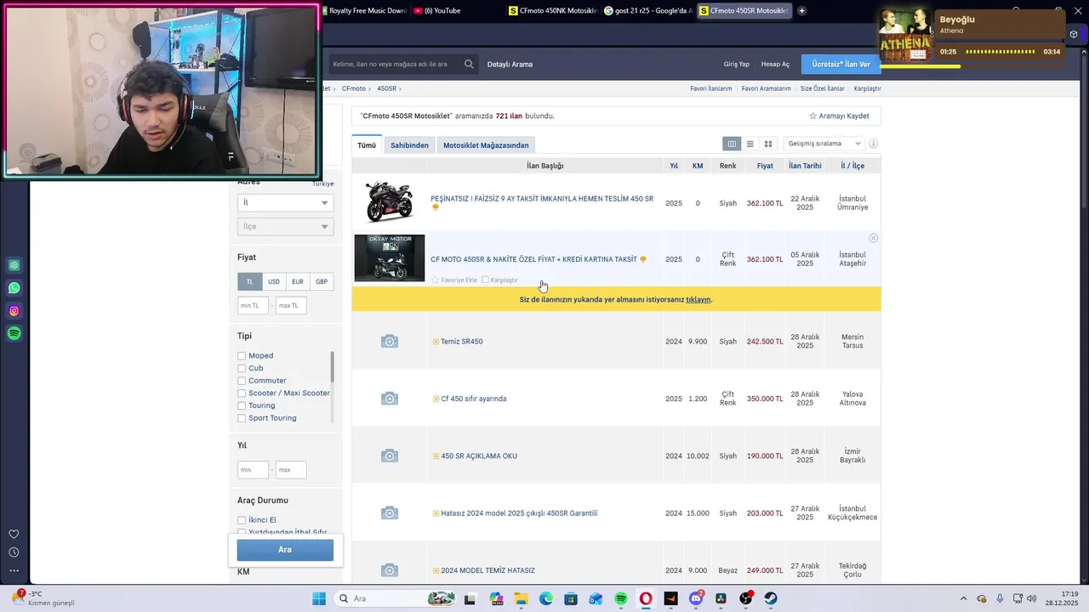Switch to table list view icon
1089x612 pixels.
pyautogui.click(x=732, y=144)
